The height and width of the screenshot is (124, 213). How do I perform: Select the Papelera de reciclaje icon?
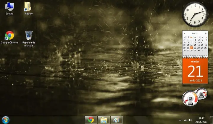pos(29,39)
